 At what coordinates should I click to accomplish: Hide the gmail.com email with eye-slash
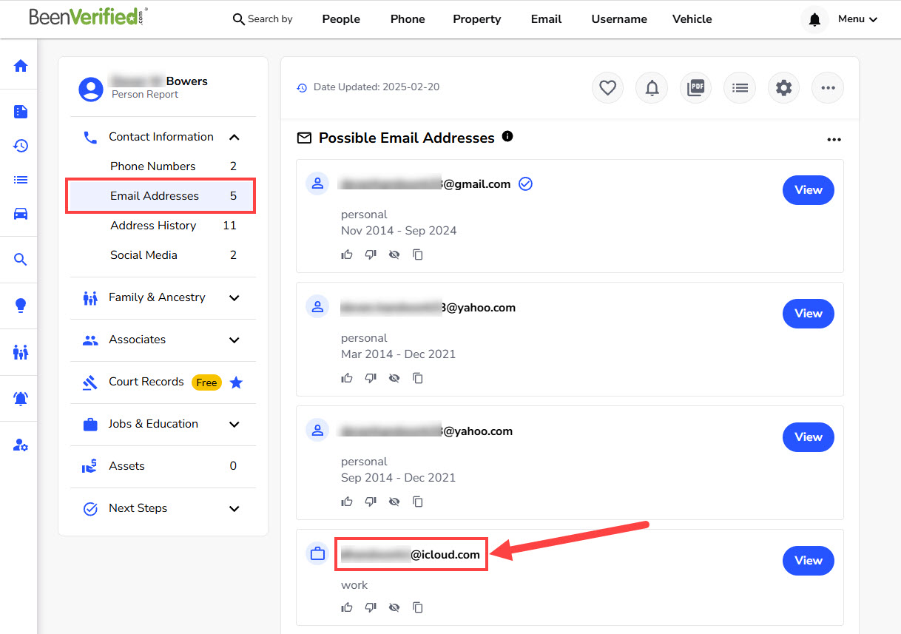pyautogui.click(x=394, y=254)
